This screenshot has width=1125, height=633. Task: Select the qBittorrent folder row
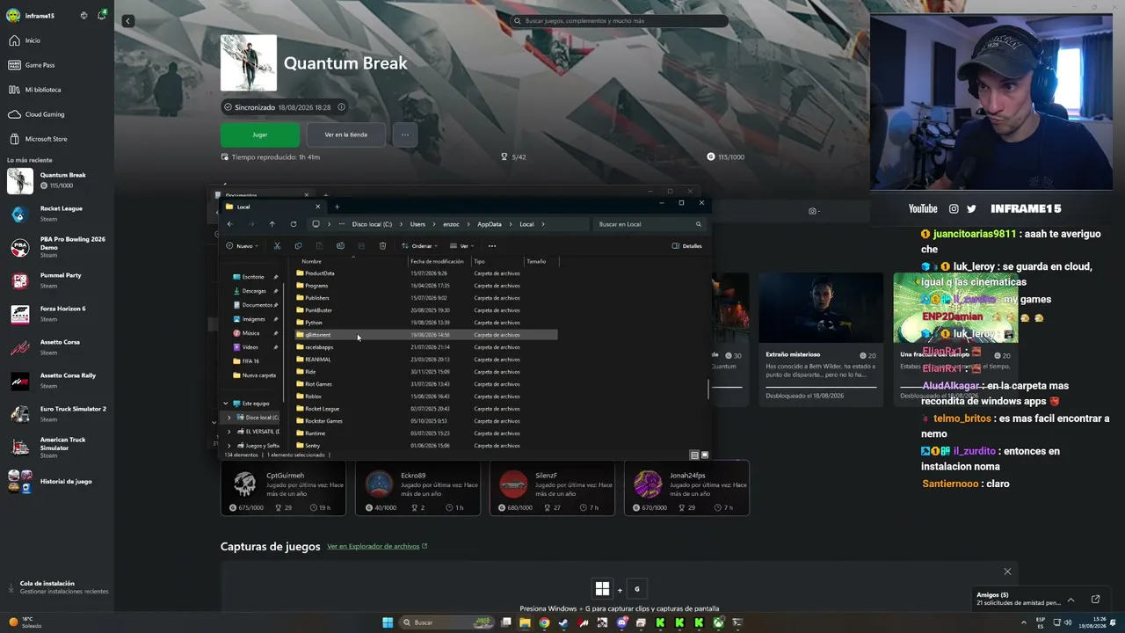(426, 335)
